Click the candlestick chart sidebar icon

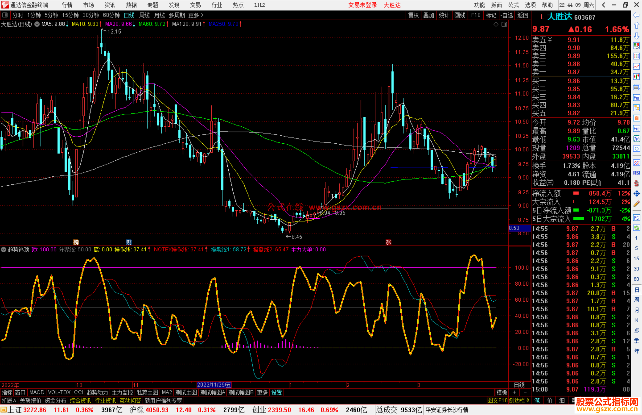(636, 77)
